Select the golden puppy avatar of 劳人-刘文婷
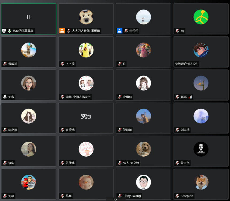 [144, 149]
